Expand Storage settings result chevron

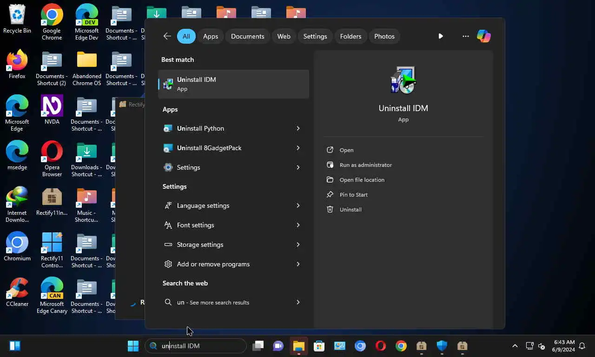298,245
